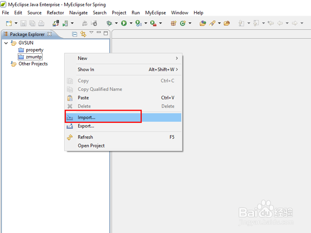Image resolution: width=311 pixels, height=233 pixels.
Task: Click the Print toolbar icon
Action: (41, 23)
